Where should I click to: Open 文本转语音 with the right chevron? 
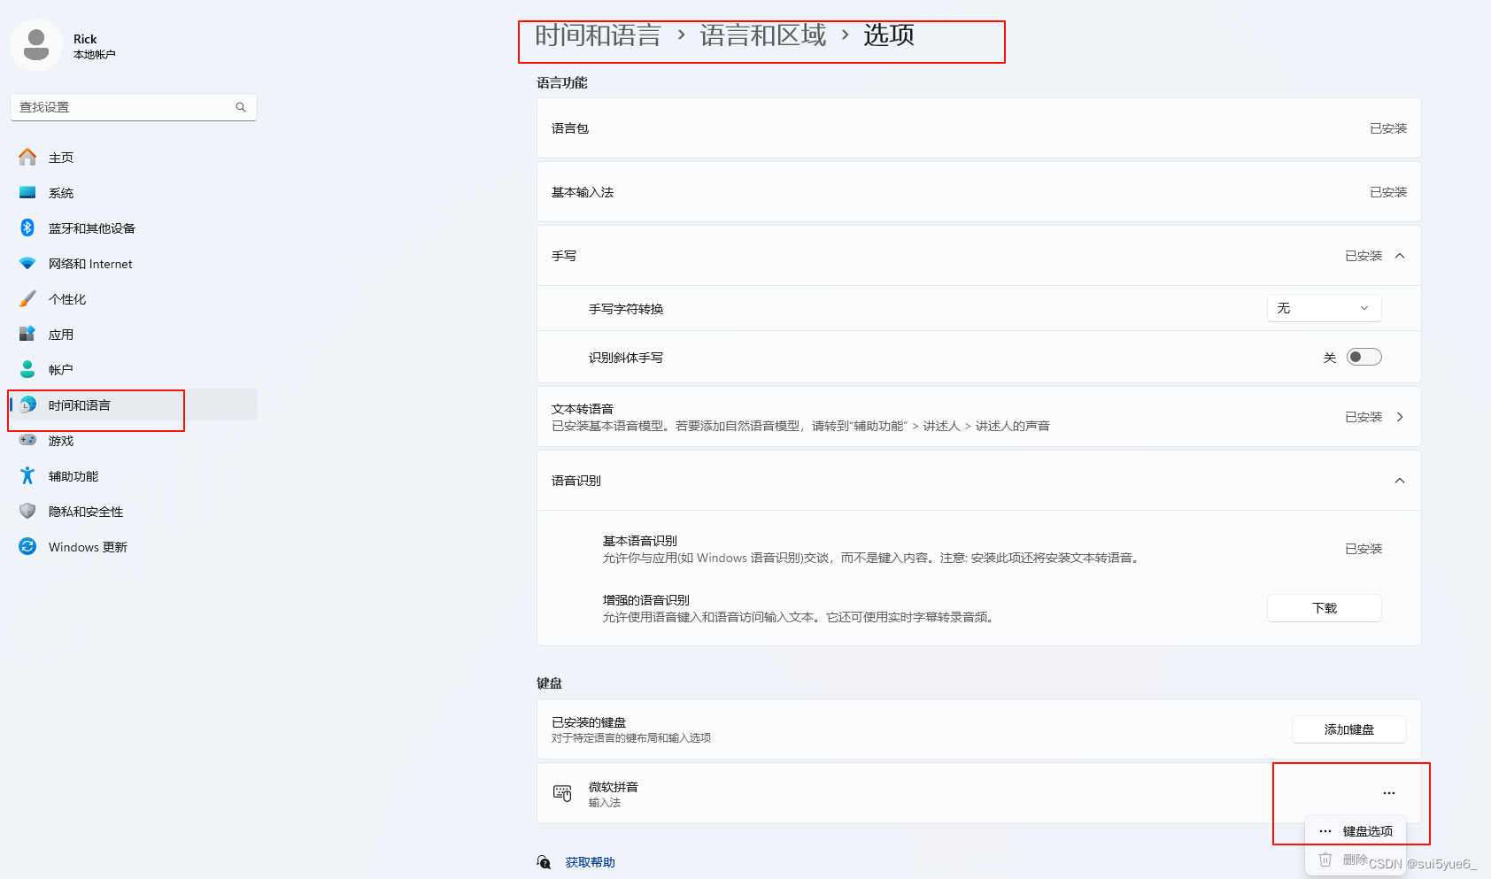1400,417
